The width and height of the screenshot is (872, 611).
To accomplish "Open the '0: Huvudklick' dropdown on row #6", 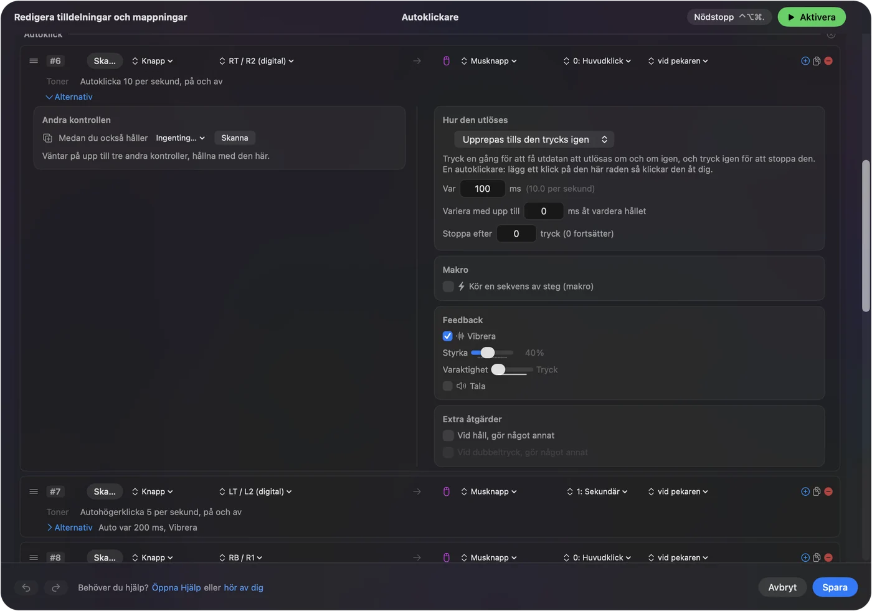I will tap(597, 61).
